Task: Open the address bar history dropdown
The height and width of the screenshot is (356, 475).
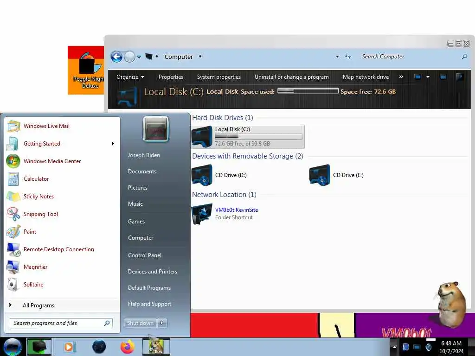Action: pos(337,57)
